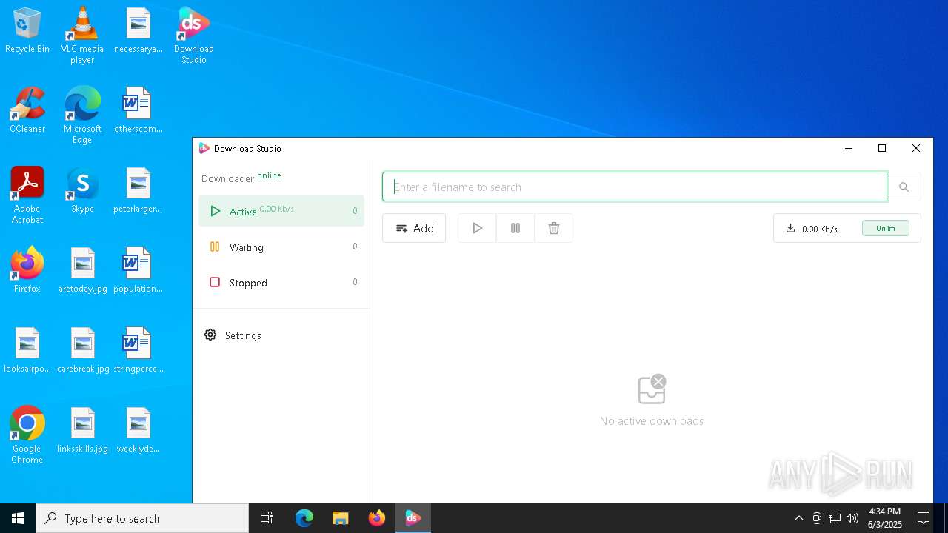
Task: Select the Download Studio desktop shortcut
Action: click(x=194, y=36)
